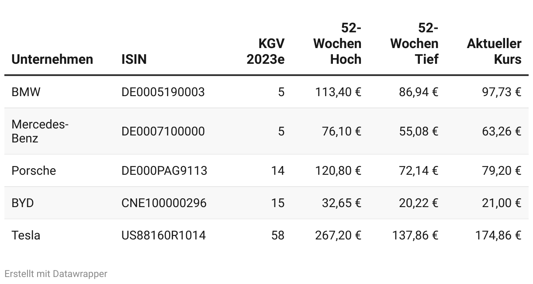Screen dimensions: 533x284
Task: Select Porsche's 52-week high 120,80 €
Action: [338, 170]
